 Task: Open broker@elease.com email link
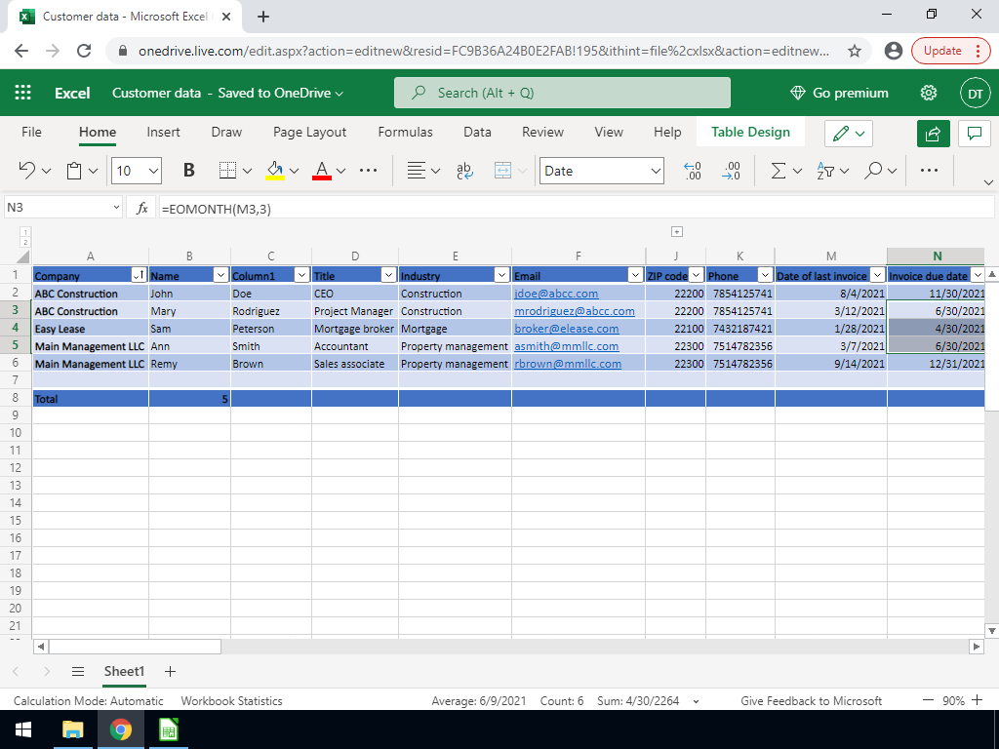pyautogui.click(x=567, y=329)
